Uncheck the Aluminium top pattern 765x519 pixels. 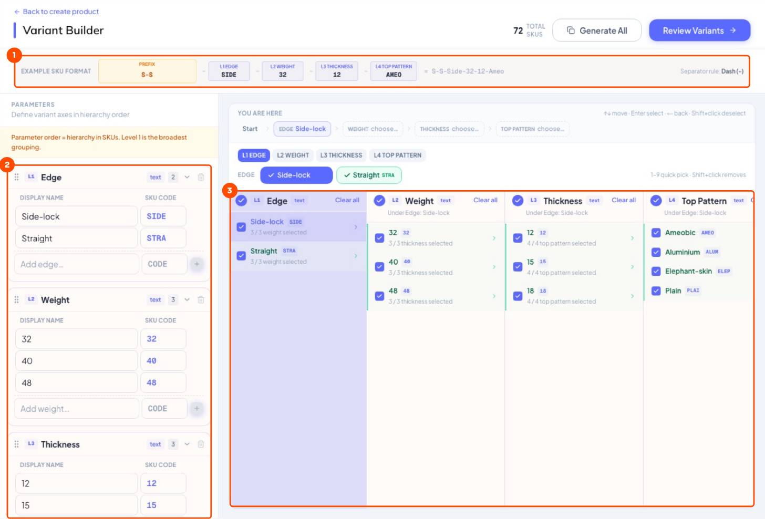pyautogui.click(x=656, y=252)
